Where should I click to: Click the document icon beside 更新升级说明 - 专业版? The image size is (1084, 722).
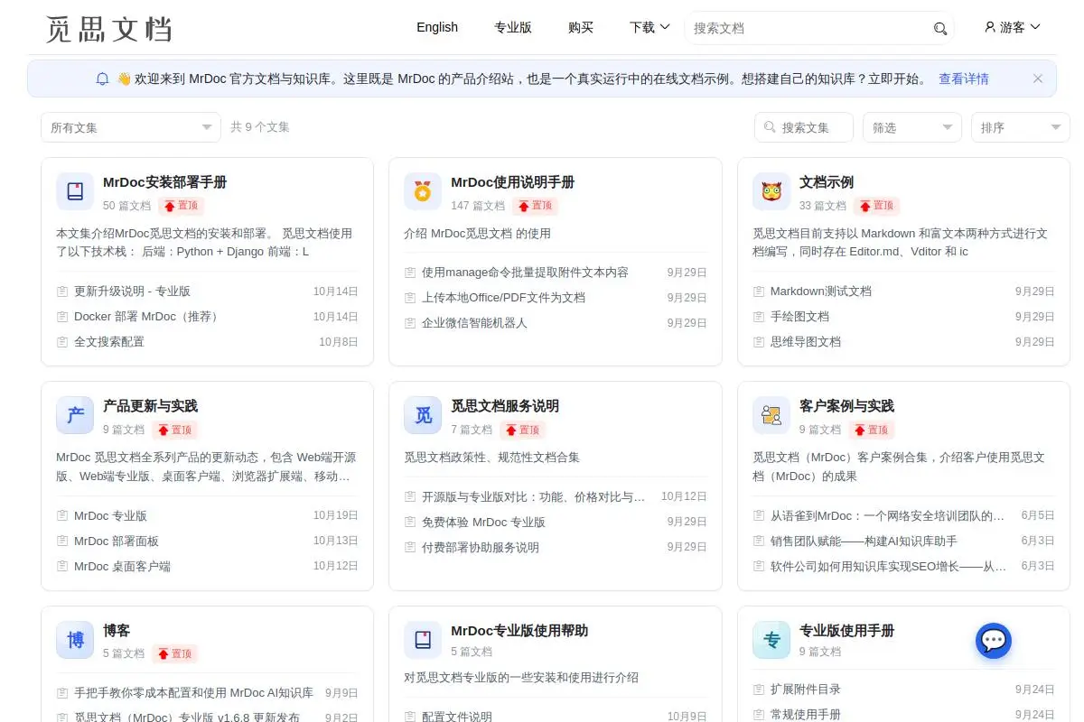(x=62, y=292)
